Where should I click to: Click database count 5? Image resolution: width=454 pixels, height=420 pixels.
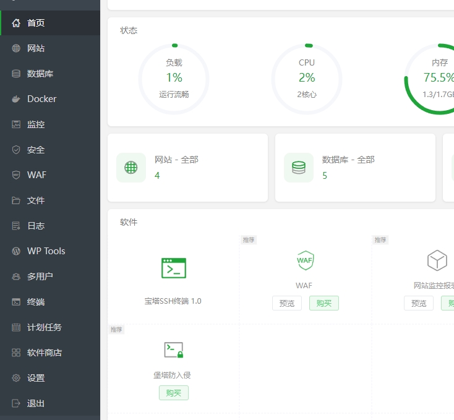(x=325, y=176)
